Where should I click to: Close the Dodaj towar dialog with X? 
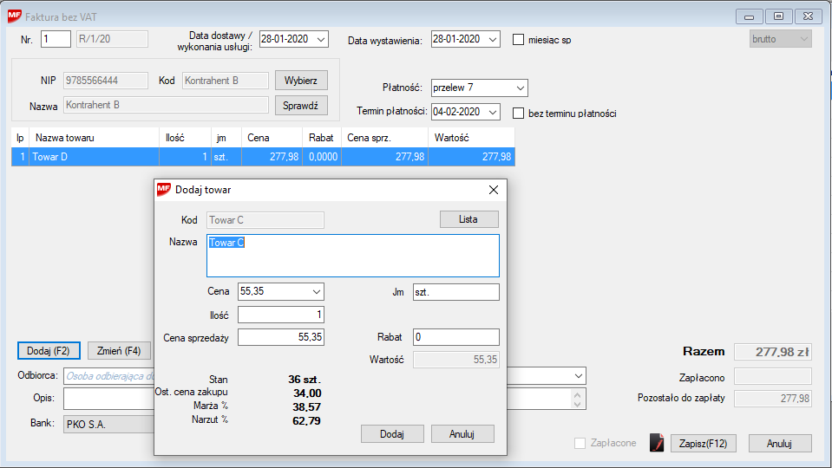[494, 190]
